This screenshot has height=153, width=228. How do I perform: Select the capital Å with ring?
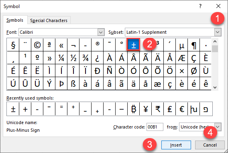170,58
